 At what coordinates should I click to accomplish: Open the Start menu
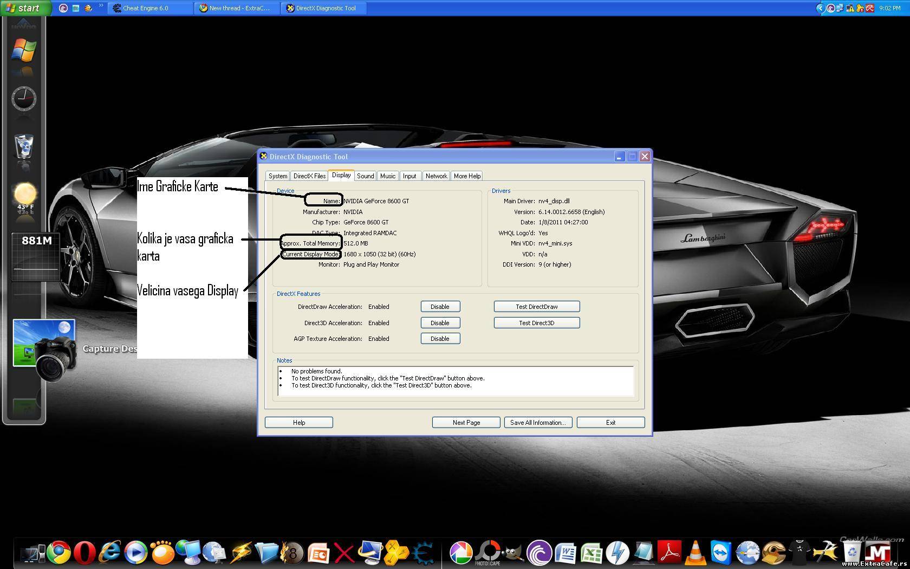(25, 8)
